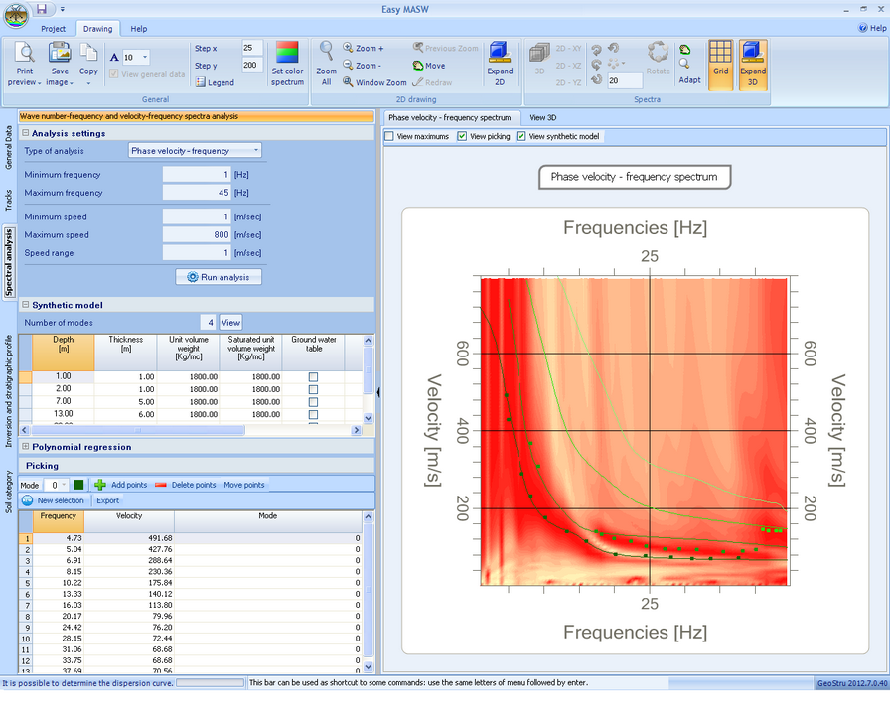
Task: Click the Save image icon
Action: 60,54
